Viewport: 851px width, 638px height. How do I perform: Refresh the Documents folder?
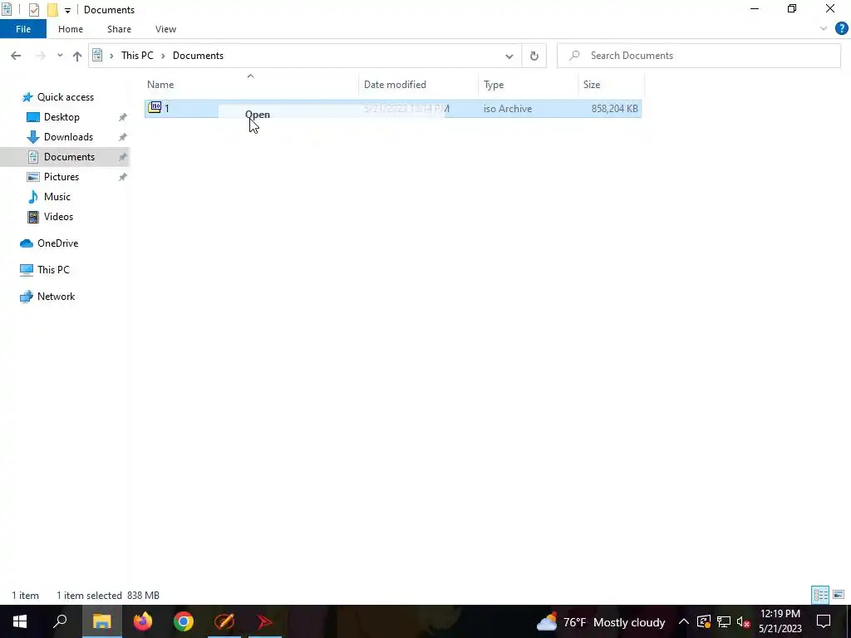pos(534,56)
